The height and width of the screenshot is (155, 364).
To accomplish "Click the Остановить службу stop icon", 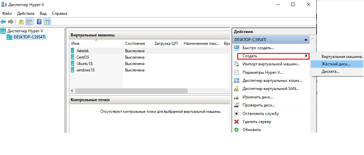I will click(x=236, y=114).
